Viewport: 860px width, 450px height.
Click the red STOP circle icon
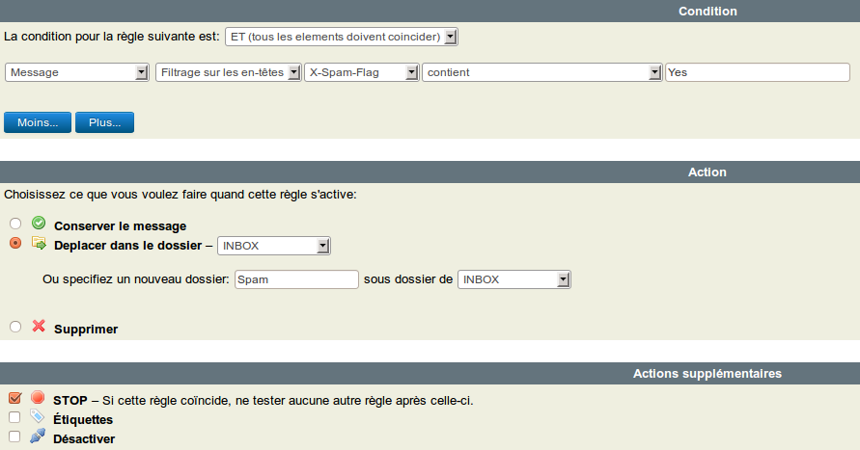click(x=38, y=398)
